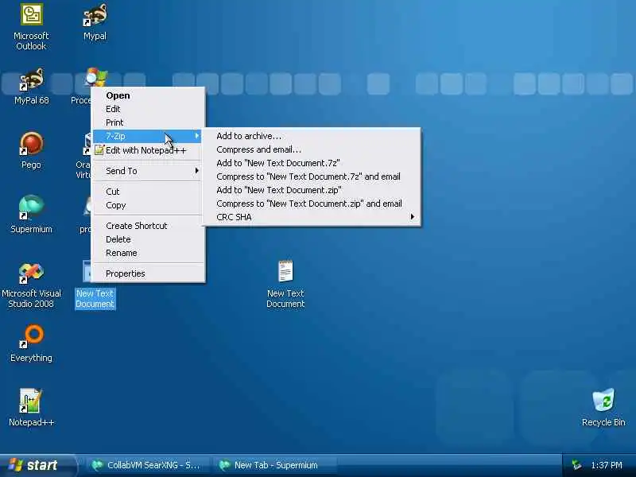Choose Edit in the context menu
Viewport: 636px width, 477px height.
(149, 109)
